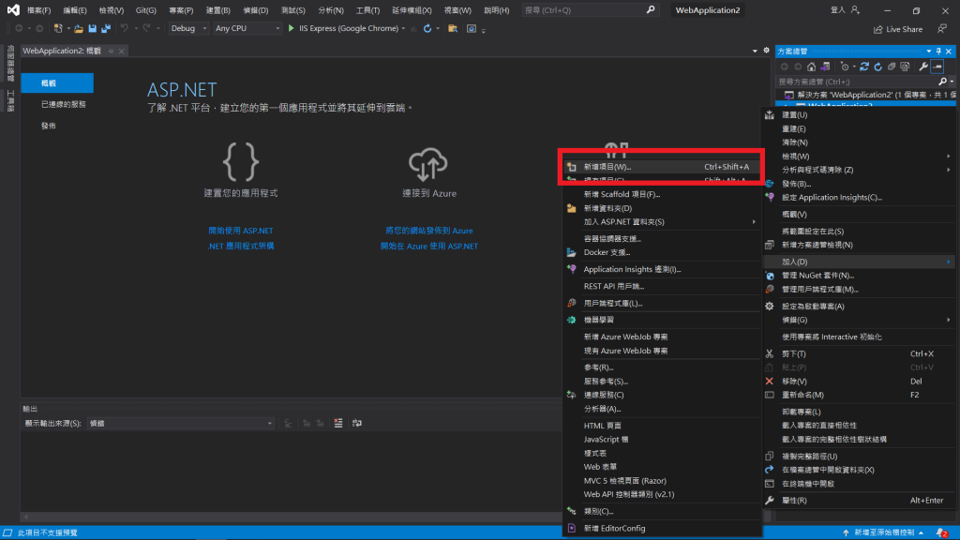Toggle preview selected items button in Solution Explorer

(937, 67)
